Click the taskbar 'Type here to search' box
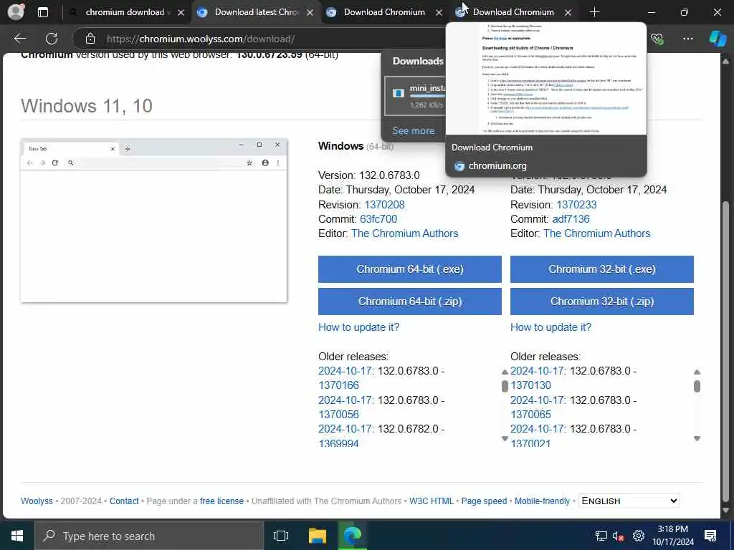Viewport: 734px width, 550px height. pyautogui.click(x=149, y=536)
